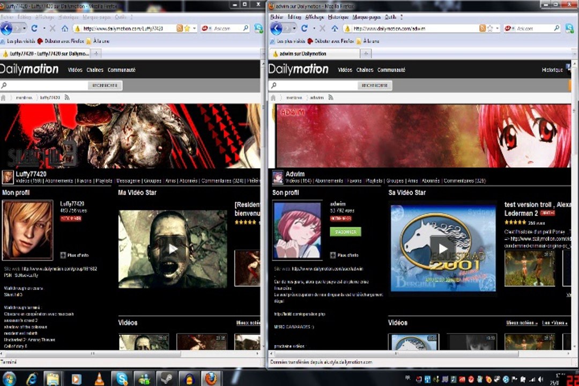
Task: Open the Les +Vues sort dropdown on adwim page
Action: pyautogui.click(x=555, y=323)
